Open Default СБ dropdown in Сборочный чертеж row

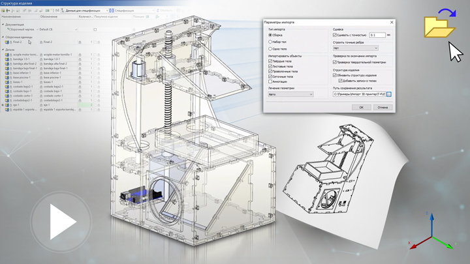click(x=76, y=29)
